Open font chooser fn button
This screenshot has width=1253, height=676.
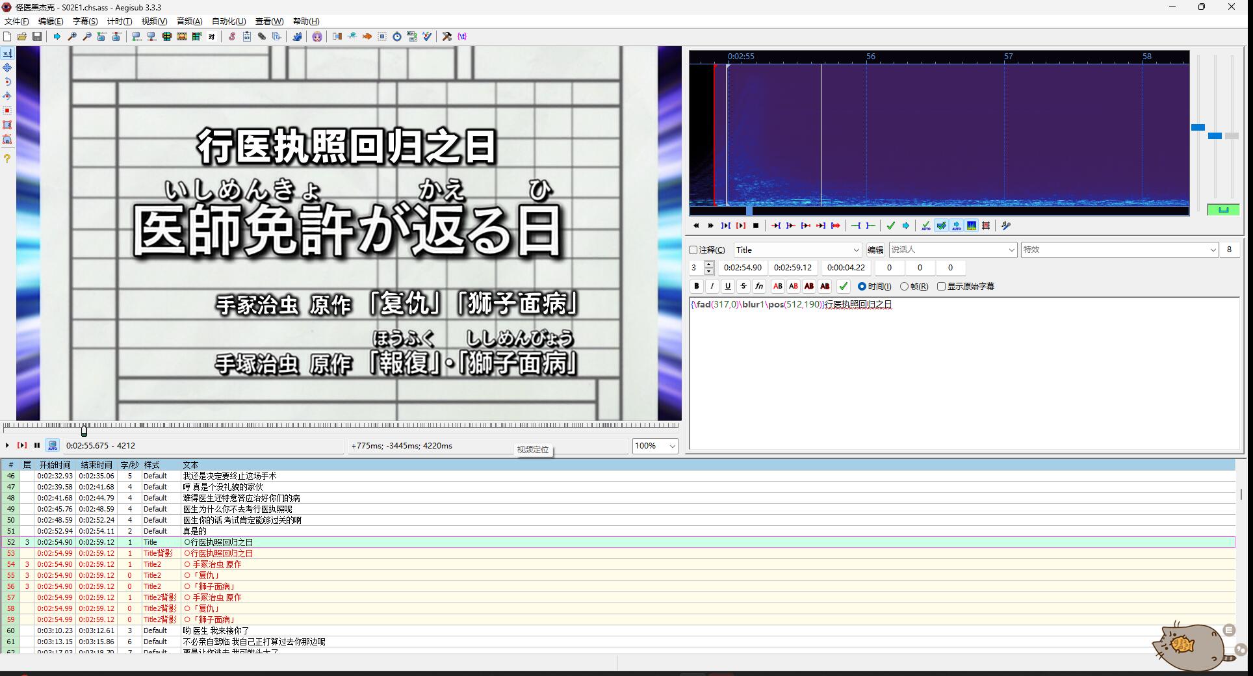[x=759, y=286]
